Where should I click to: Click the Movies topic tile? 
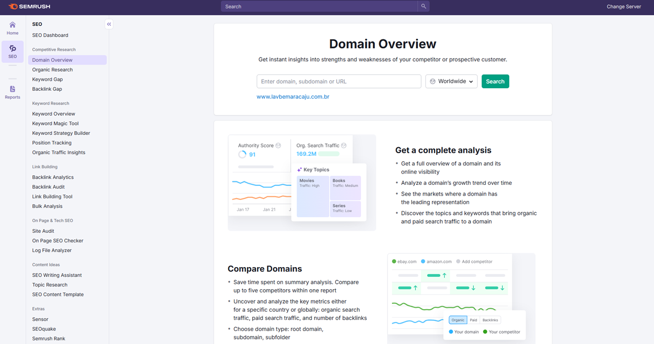click(312, 196)
